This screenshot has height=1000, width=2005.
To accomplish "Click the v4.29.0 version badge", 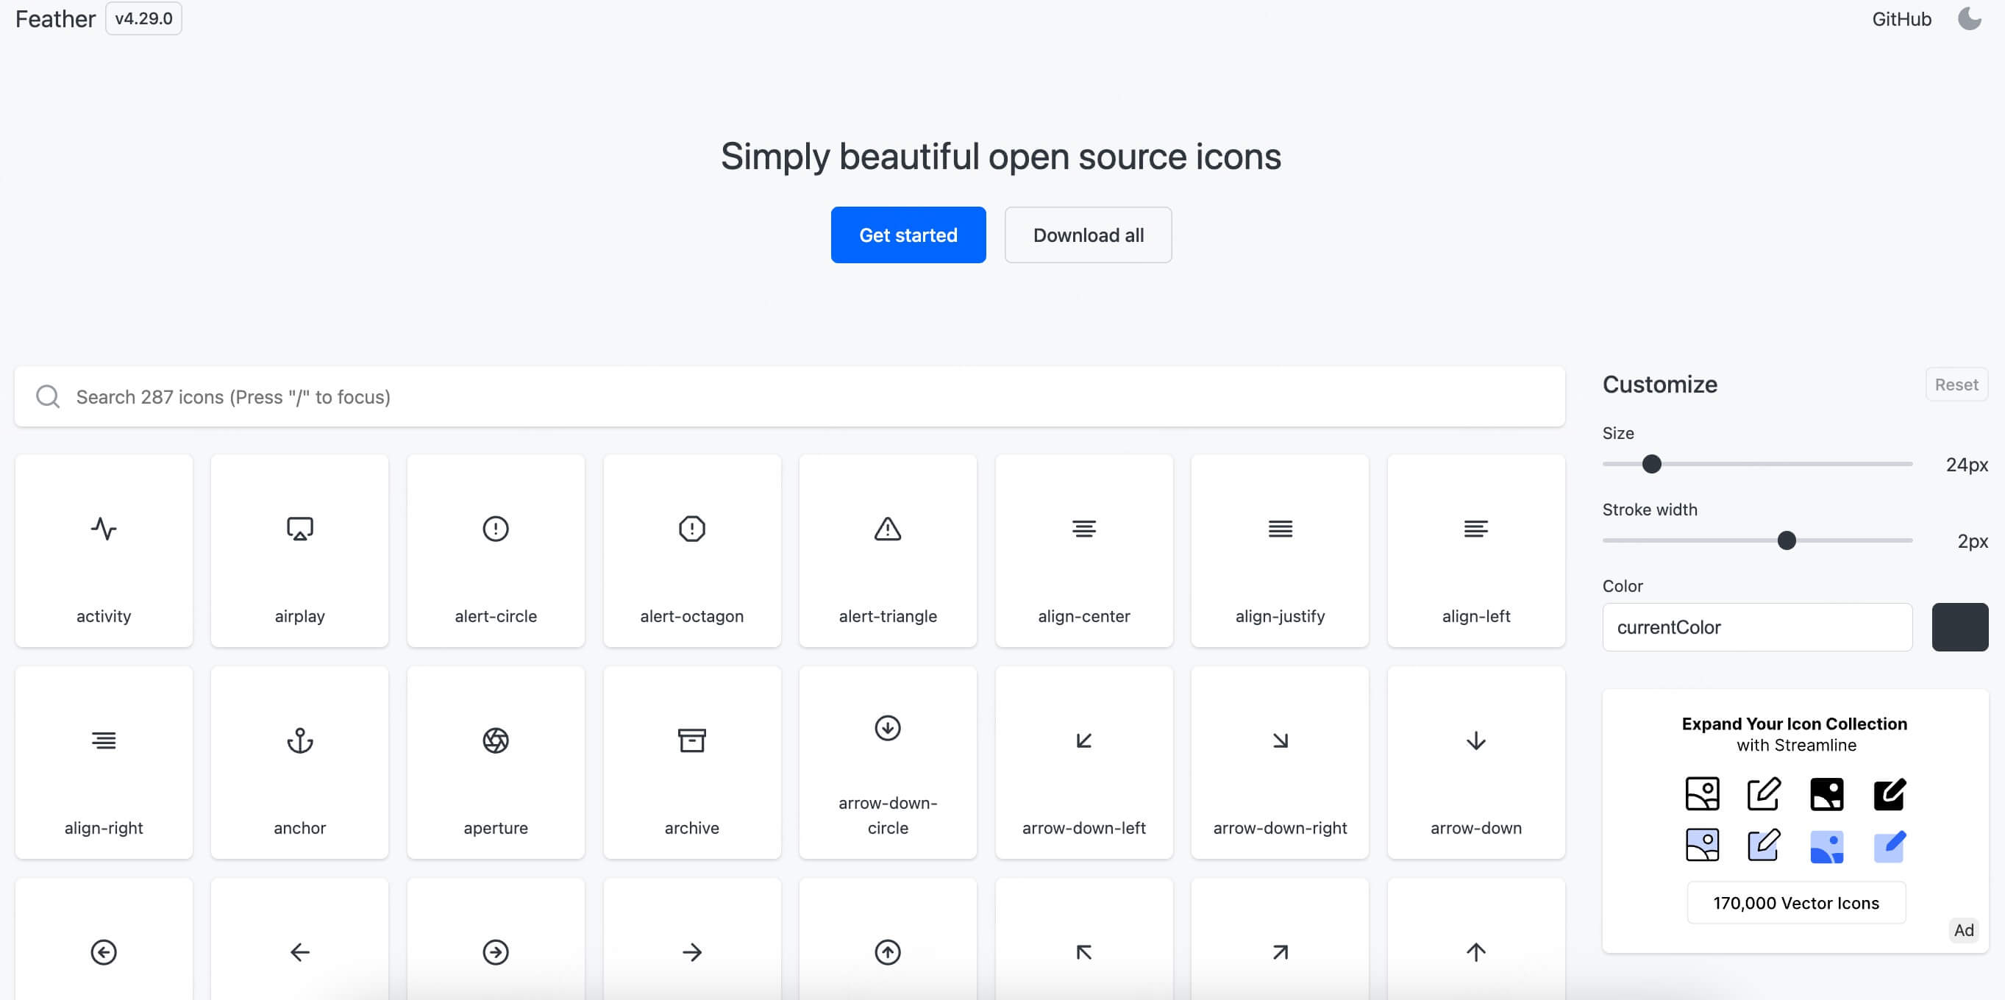I will pyautogui.click(x=144, y=18).
